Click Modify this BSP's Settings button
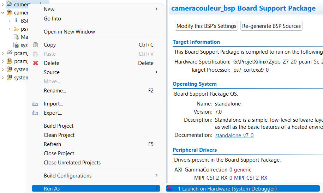Image resolution: width=323 pixels, height=193 pixels. 207,26
